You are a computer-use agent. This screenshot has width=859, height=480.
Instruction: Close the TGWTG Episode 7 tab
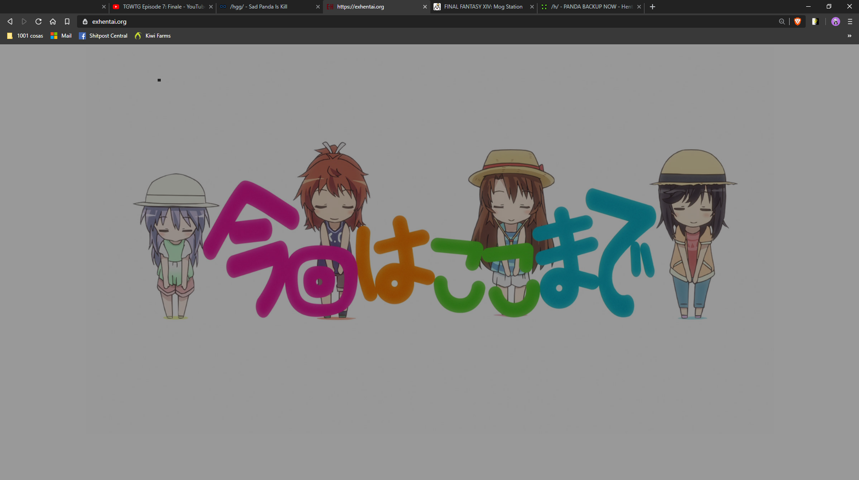211,7
